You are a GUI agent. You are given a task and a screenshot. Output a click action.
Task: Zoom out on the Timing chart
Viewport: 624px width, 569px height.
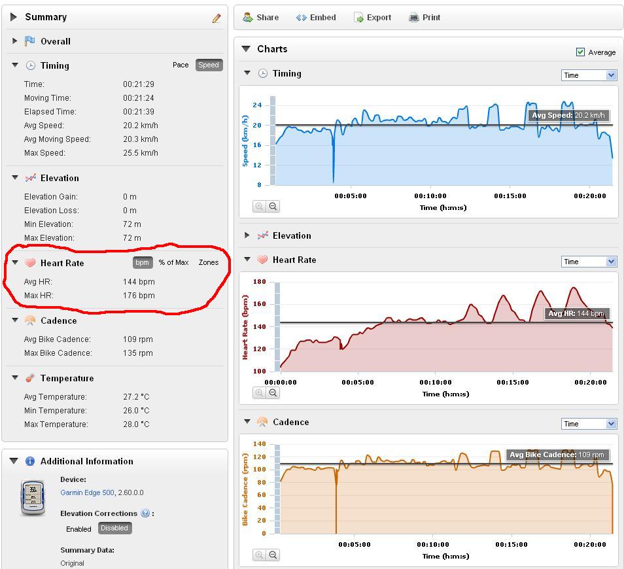pyautogui.click(x=273, y=207)
